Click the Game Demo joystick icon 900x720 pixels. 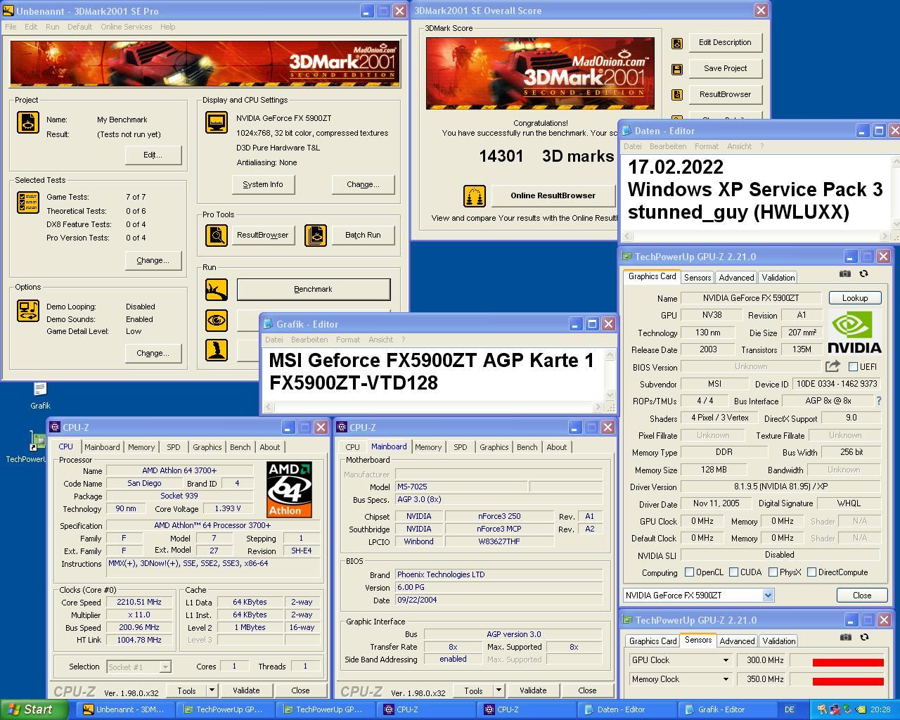pyautogui.click(x=217, y=350)
